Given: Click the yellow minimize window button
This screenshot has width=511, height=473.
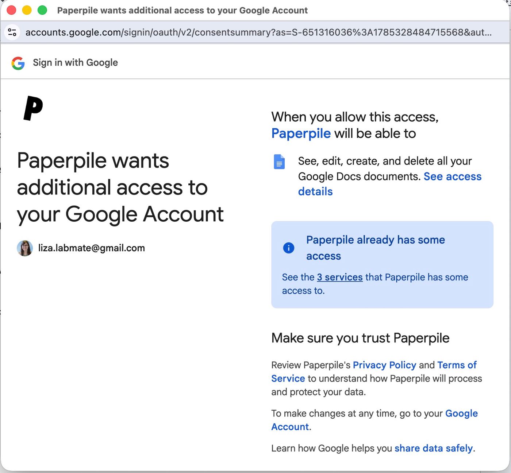Looking at the screenshot, I should tap(27, 10).
